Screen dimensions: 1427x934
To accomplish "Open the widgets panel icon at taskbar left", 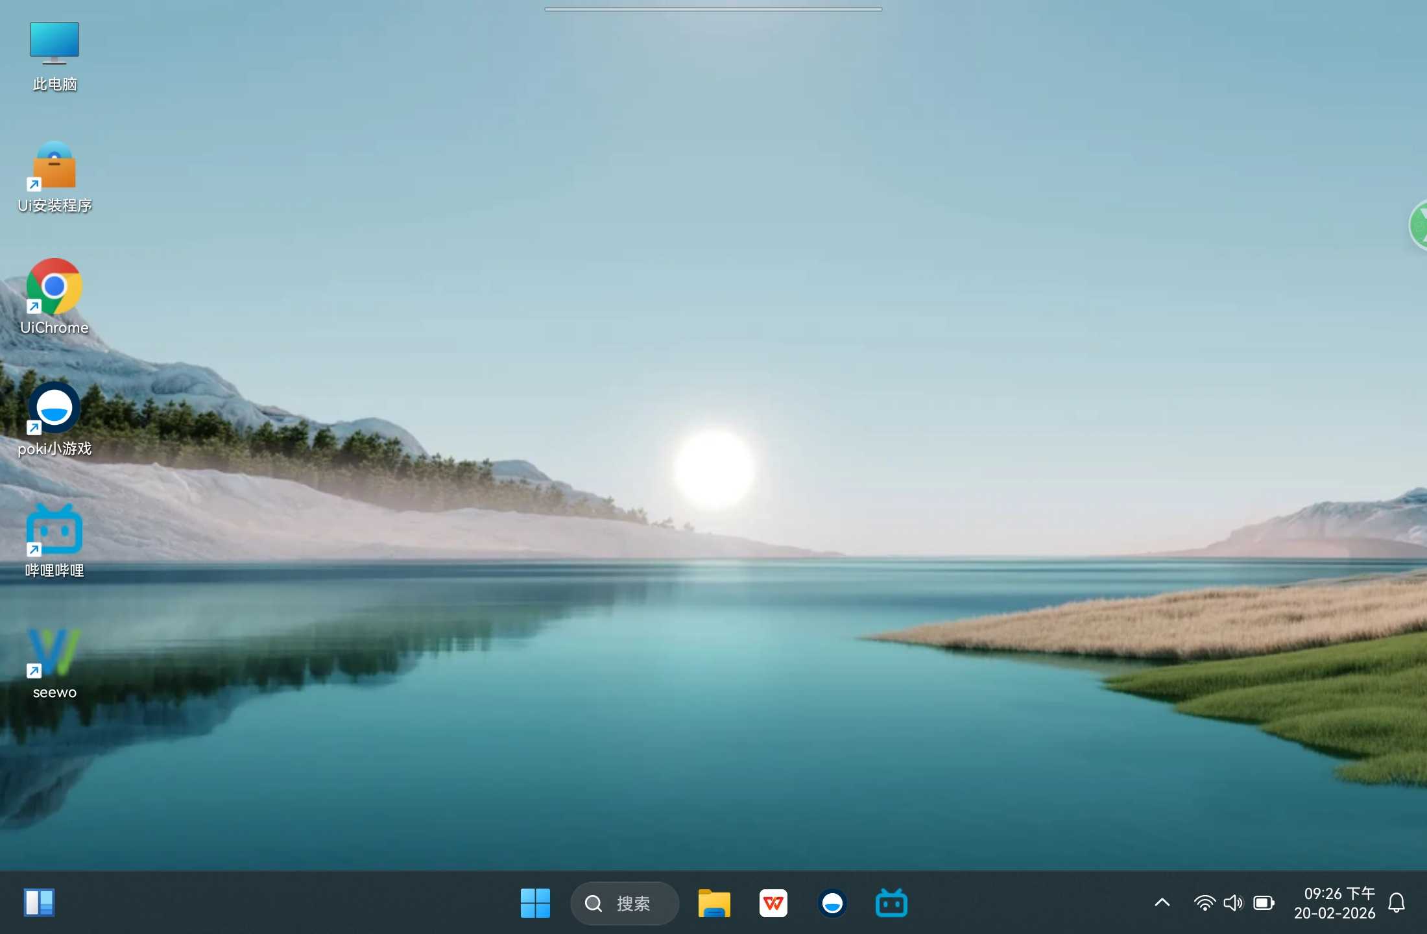I will pos(39,903).
